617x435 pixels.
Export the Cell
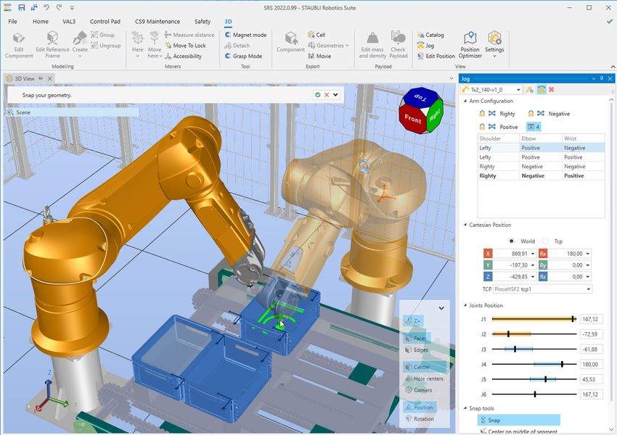316,35
